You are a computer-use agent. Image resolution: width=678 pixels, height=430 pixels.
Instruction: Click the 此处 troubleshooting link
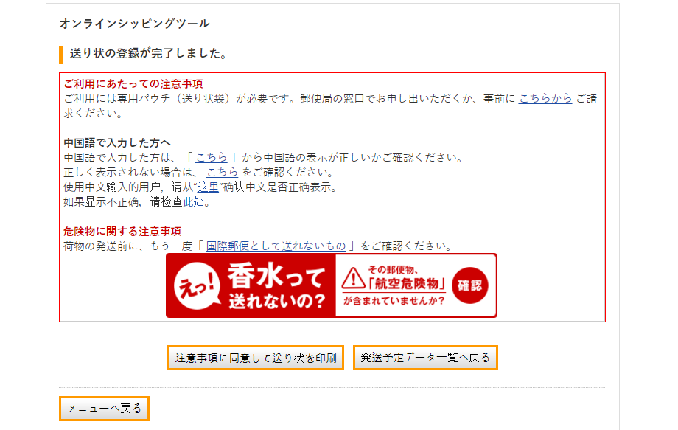click(x=193, y=202)
